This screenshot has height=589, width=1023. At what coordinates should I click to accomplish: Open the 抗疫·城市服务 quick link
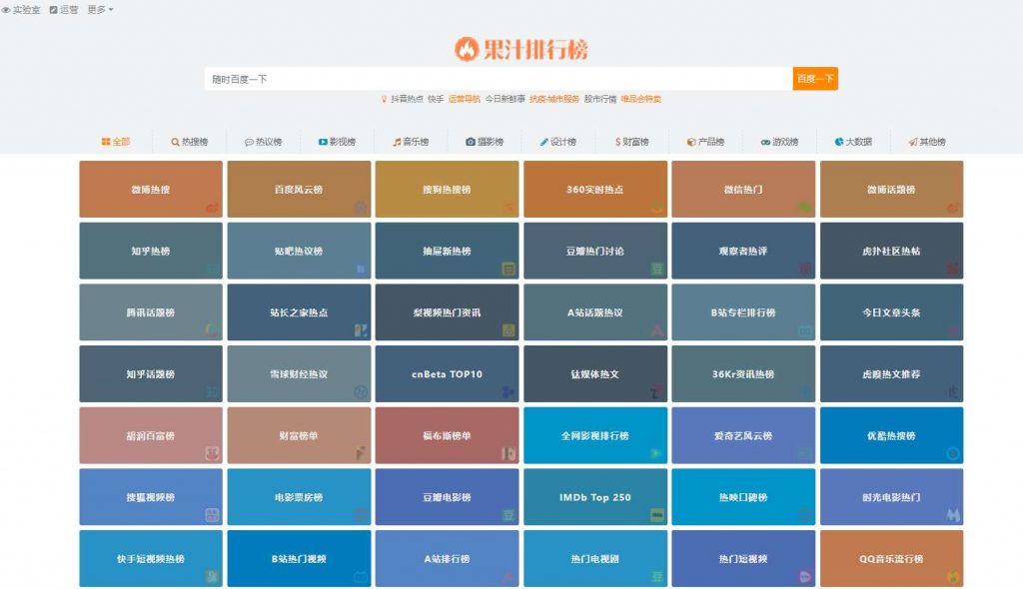(x=554, y=99)
